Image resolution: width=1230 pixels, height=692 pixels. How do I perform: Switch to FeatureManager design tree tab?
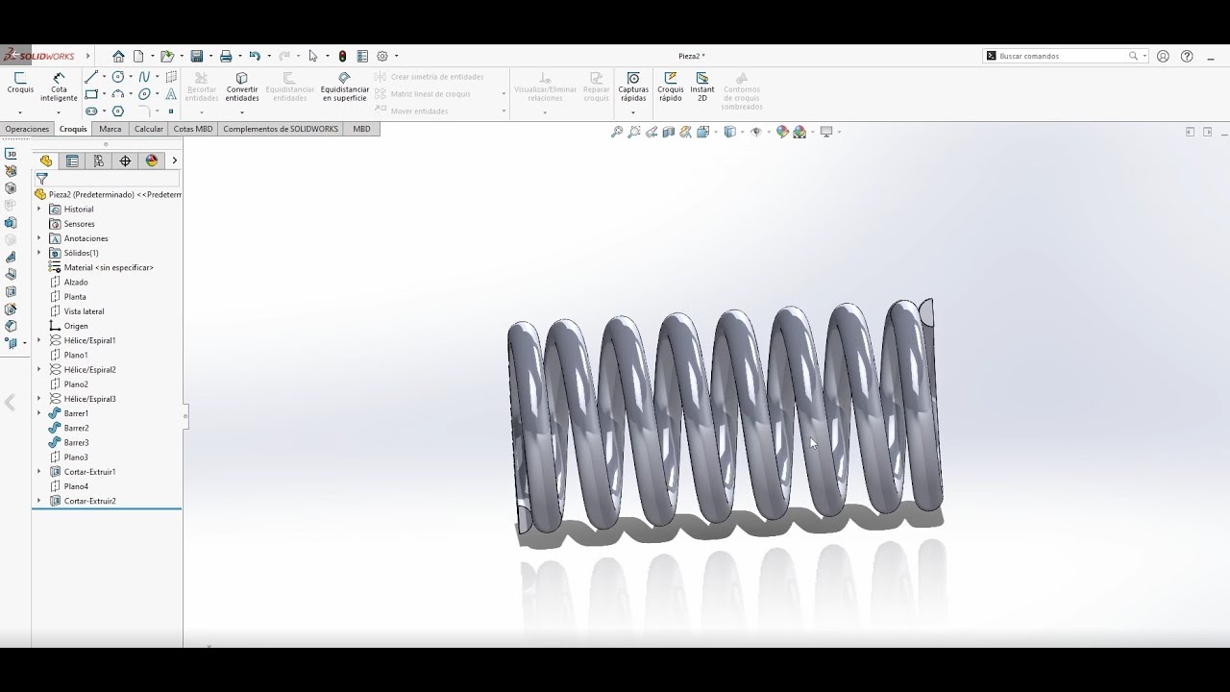pos(46,161)
